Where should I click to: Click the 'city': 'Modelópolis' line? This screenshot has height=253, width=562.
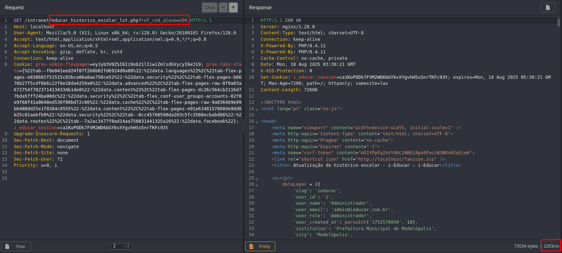click(x=323, y=235)
